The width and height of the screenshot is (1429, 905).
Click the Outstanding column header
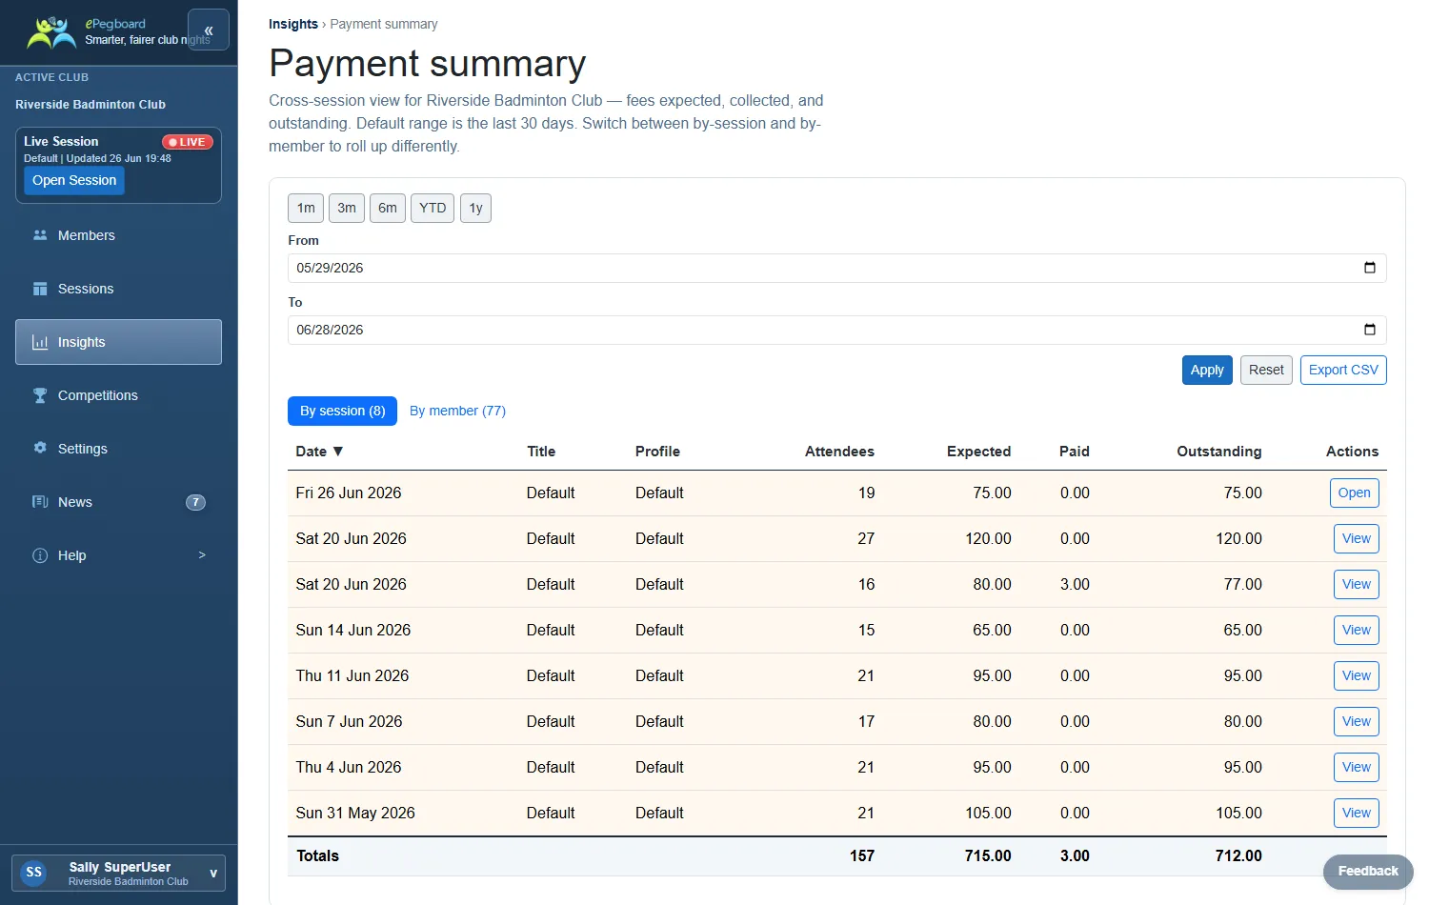click(1218, 452)
